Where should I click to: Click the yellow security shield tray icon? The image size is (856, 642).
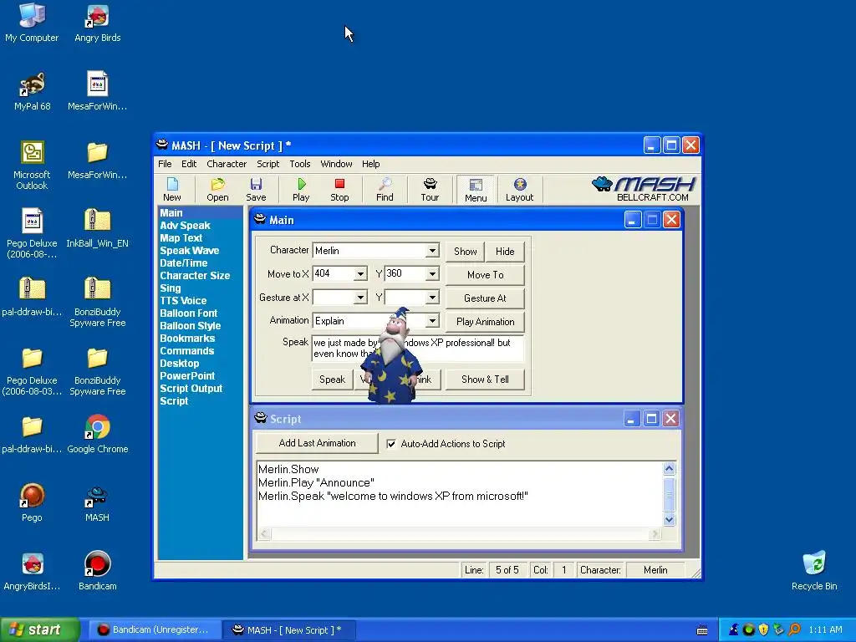coord(763,630)
